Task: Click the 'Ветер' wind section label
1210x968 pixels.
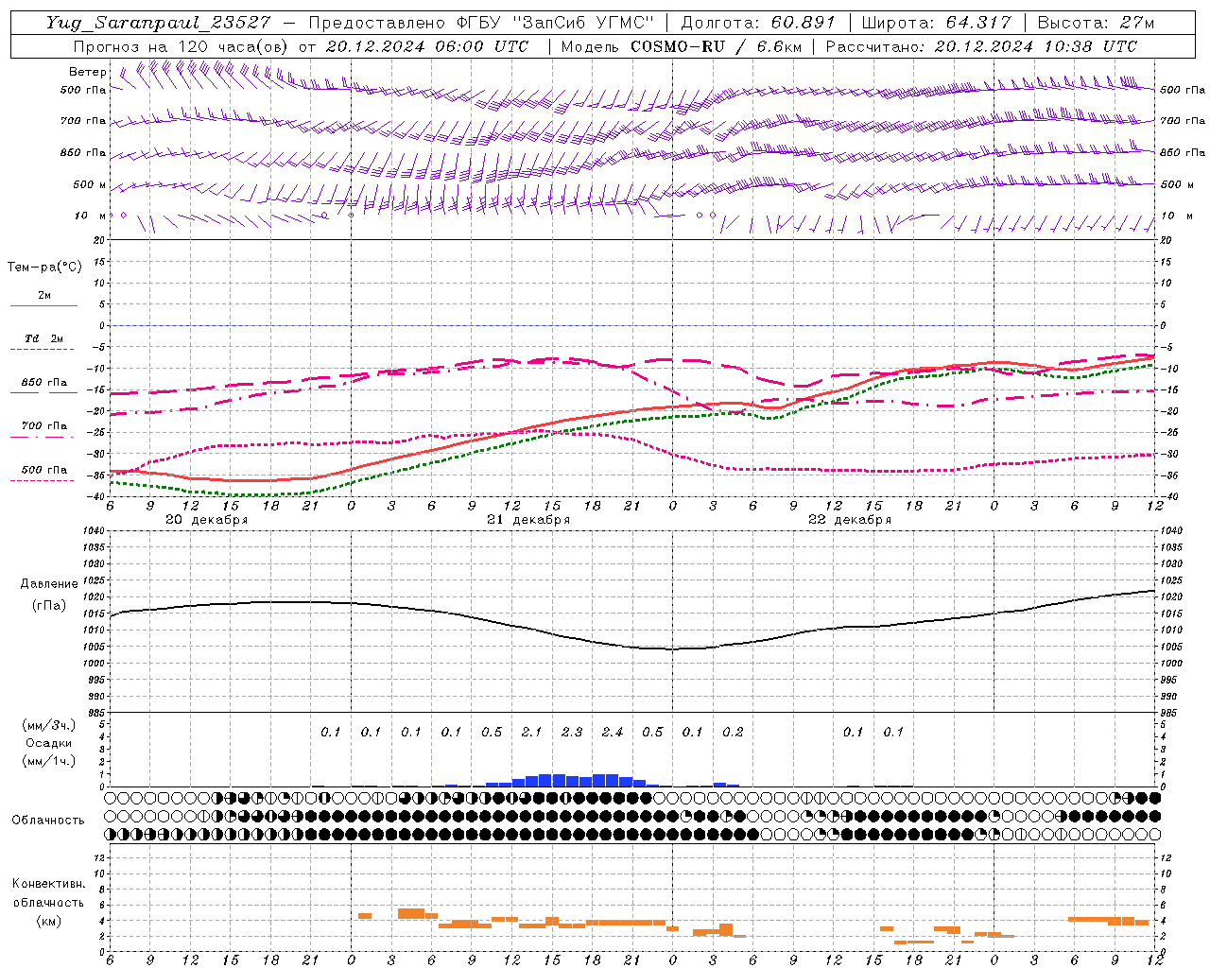Action: [x=88, y=72]
